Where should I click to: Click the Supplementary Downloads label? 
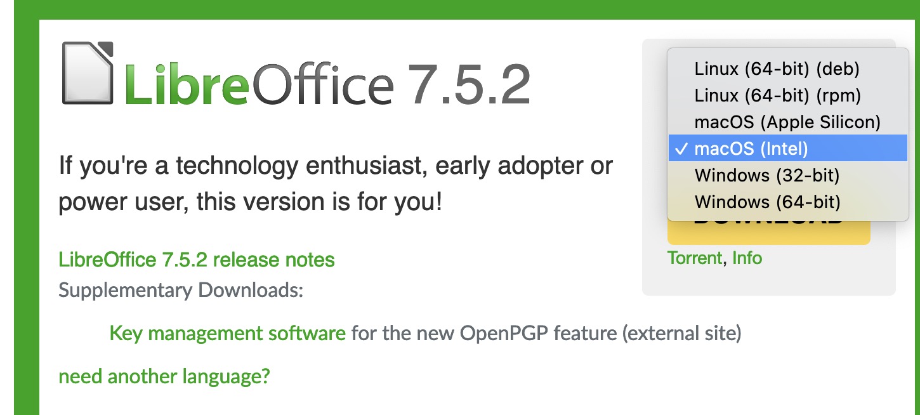[180, 291]
